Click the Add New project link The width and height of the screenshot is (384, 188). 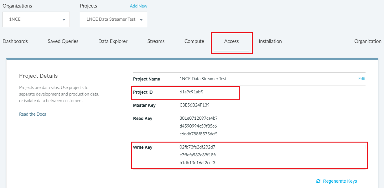(x=138, y=6)
